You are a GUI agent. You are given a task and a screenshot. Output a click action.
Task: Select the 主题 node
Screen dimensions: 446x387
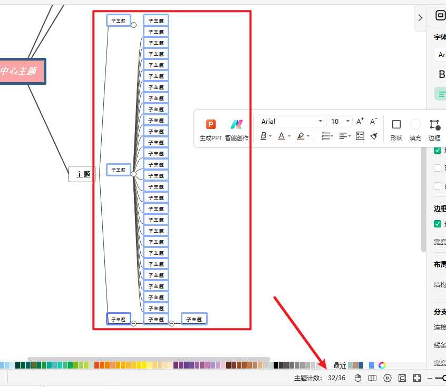click(x=82, y=174)
